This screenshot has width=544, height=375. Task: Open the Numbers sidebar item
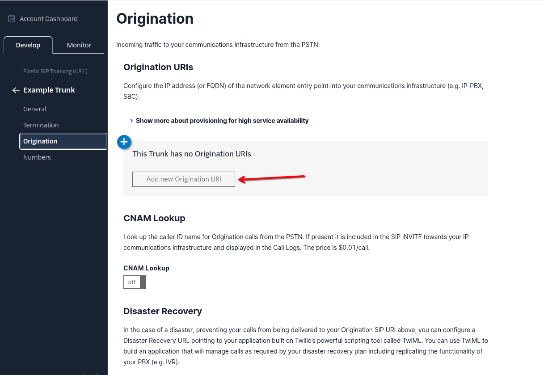point(37,157)
